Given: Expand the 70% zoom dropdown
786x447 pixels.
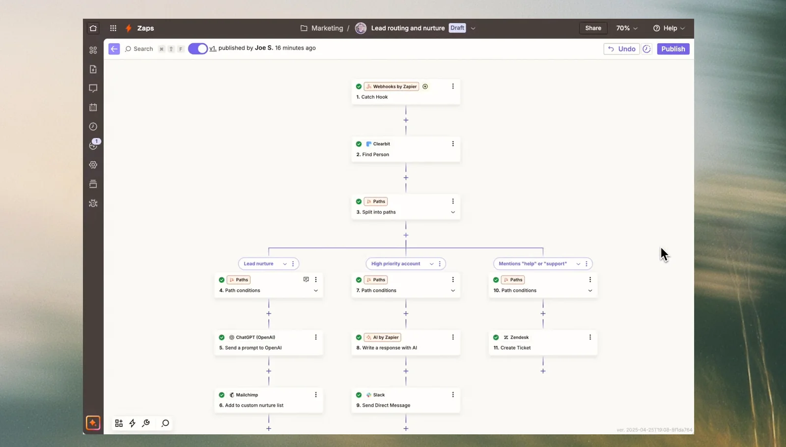Looking at the screenshot, I should 627,28.
